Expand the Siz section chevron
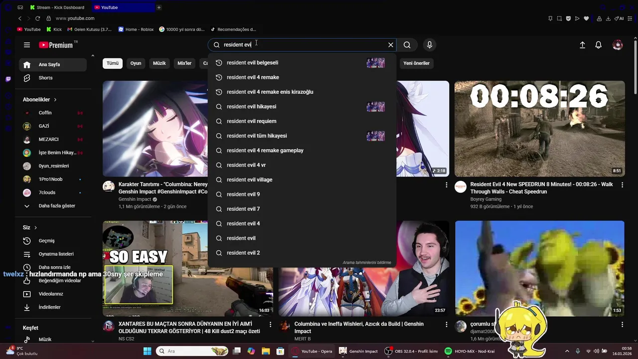 click(35, 228)
